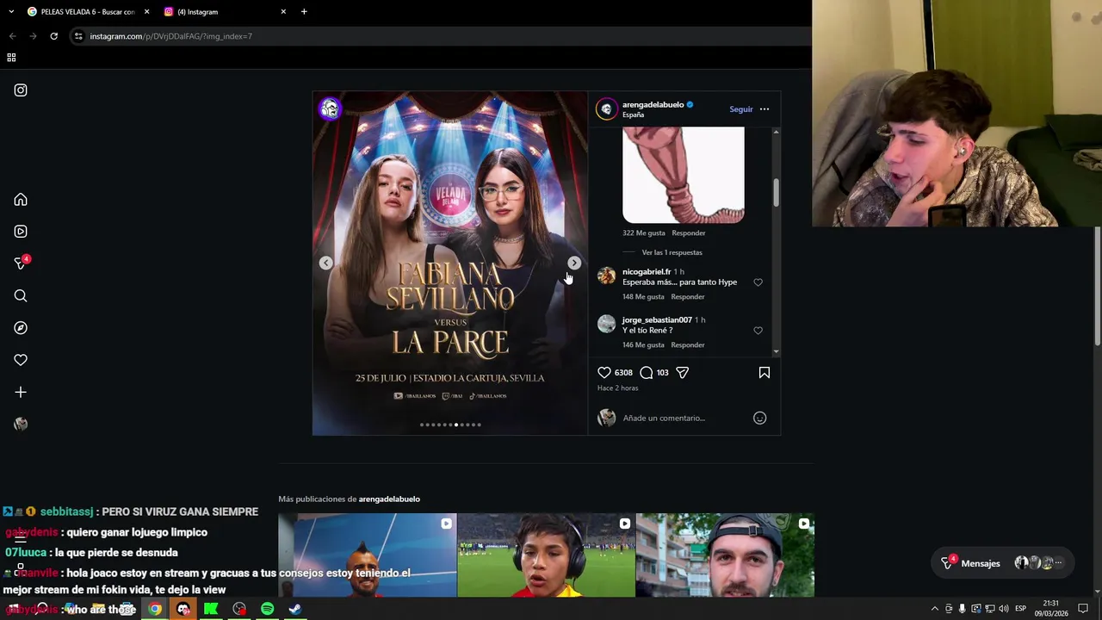This screenshot has width=1102, height=620.
Task: Open a new browser tab
Action: pos(304,12)
